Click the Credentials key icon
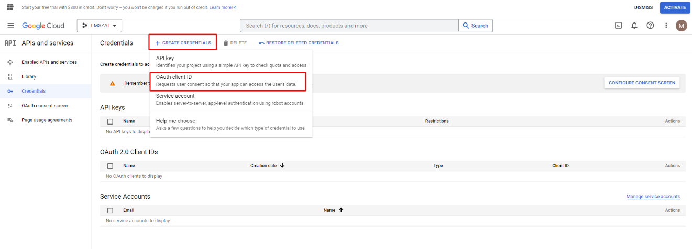Image resolution: width=692 pixels, height=249 pixels. (10, 91)
